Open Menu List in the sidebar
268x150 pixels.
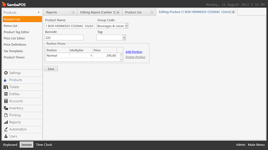[x=10, y=26]
